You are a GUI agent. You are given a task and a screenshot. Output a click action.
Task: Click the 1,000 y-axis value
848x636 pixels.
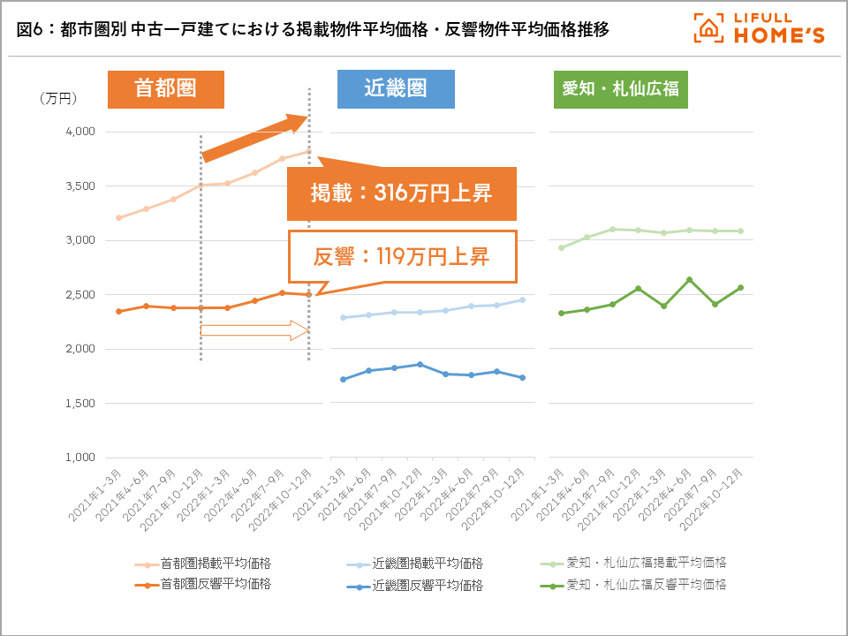(79, 458)
